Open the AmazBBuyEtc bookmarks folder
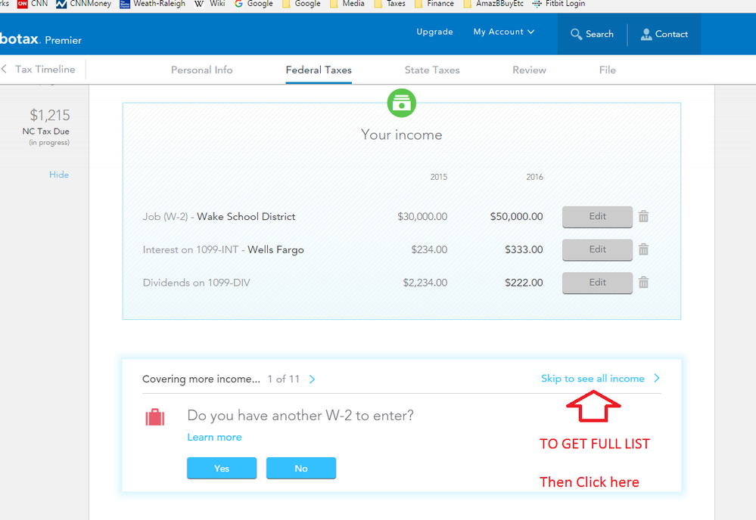 493,4
